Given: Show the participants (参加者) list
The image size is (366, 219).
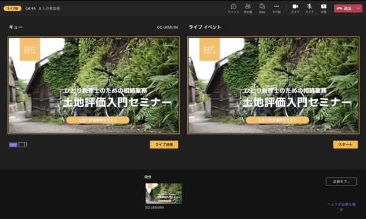Looking at the screenshot, I should point(248,9).
